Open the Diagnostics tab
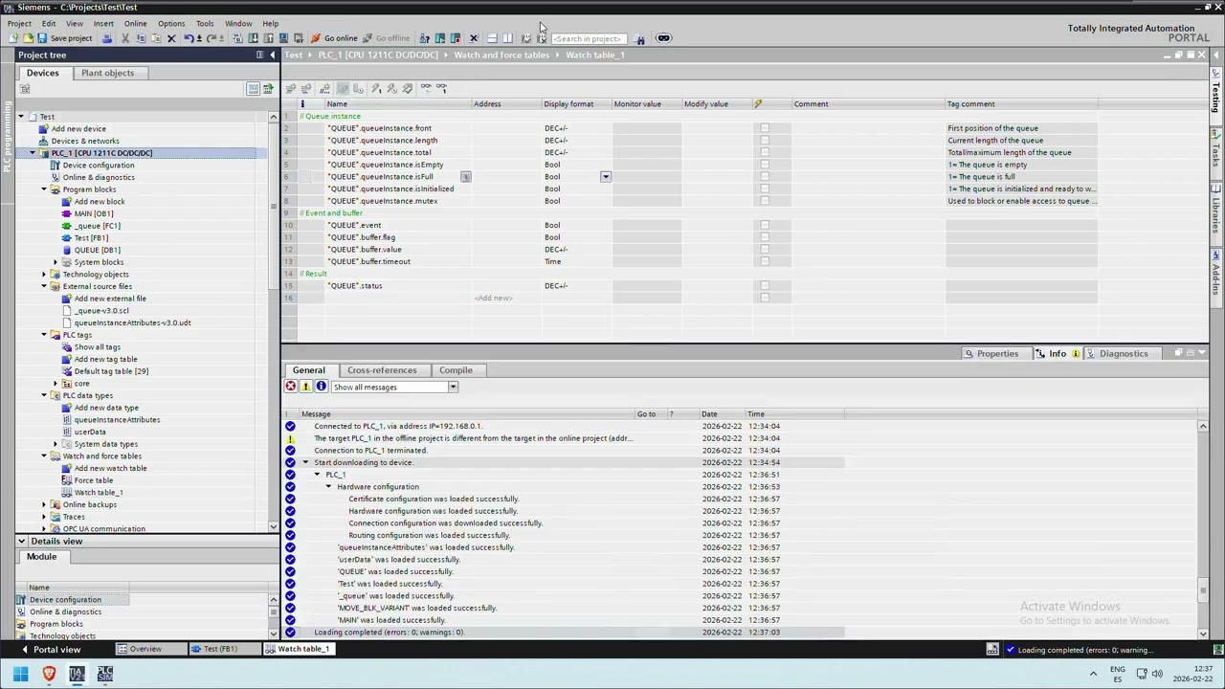Image resolution: width=1225 pixels, height=689 pixels. [1124, 354]
